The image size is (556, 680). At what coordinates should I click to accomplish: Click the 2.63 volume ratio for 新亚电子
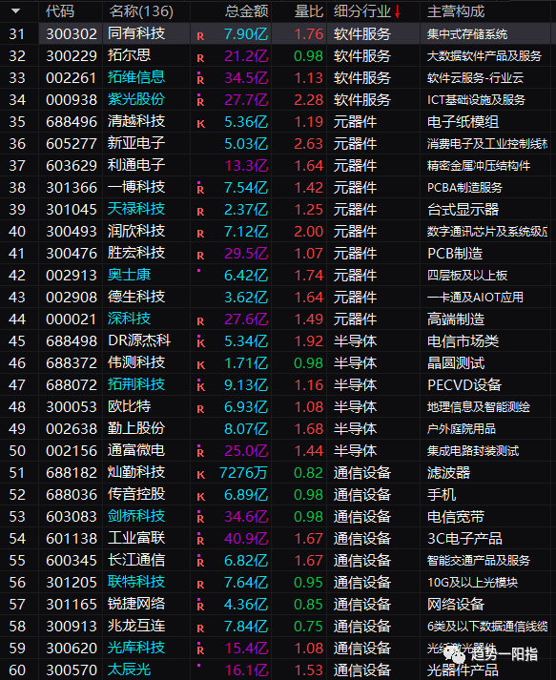click(x=309, y=144)
